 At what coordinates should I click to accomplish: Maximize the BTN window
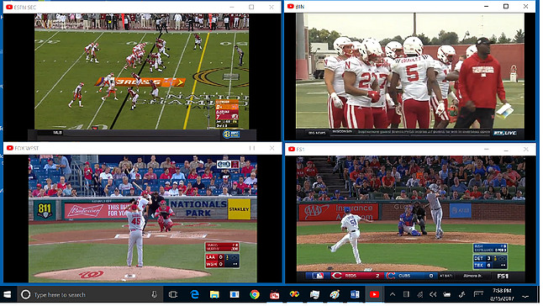pyautogui.click(x=506, y=6)
